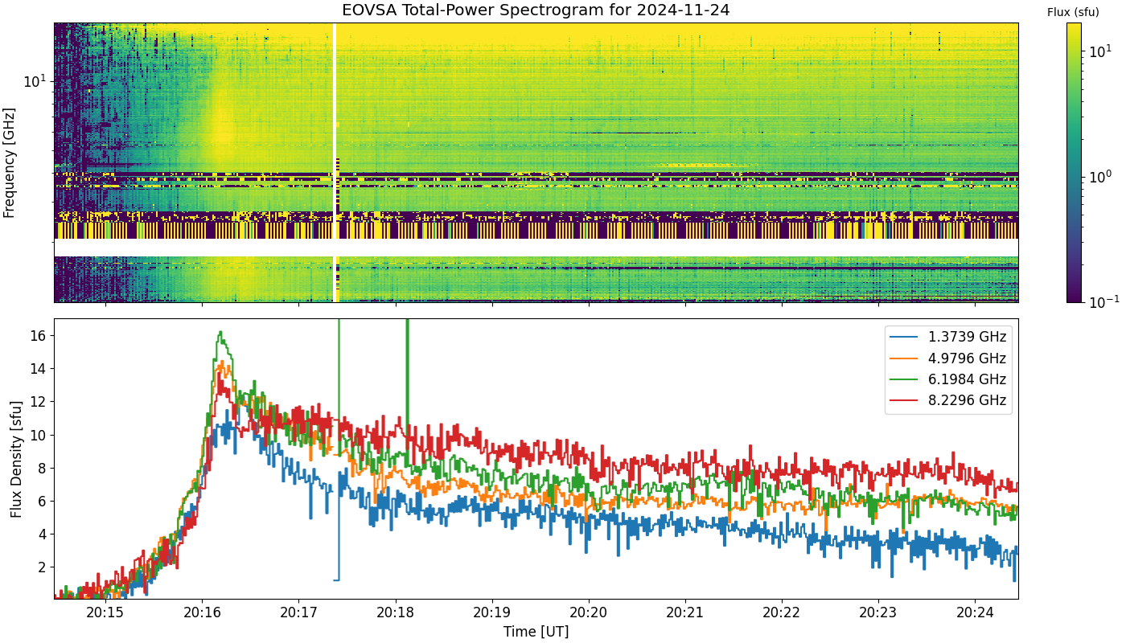The image size is (1126, 643).
Task: Pick the 8.2296 GHz legend entry
Action: pos(948,400)
